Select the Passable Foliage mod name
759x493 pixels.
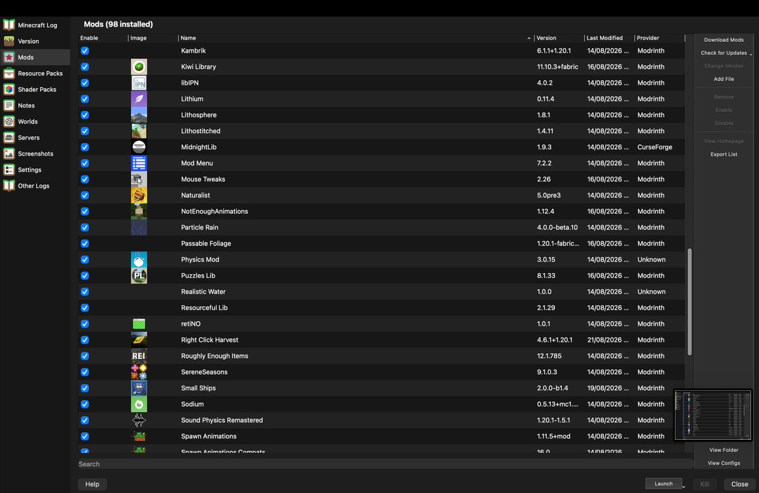206,244
